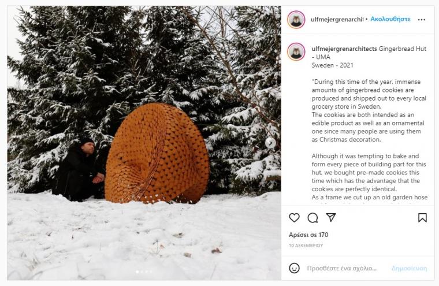Open post date 10 ΔΕΚΕΜΒΡΙΟΥ
The image size is (439, 286).
coord(306,246)
